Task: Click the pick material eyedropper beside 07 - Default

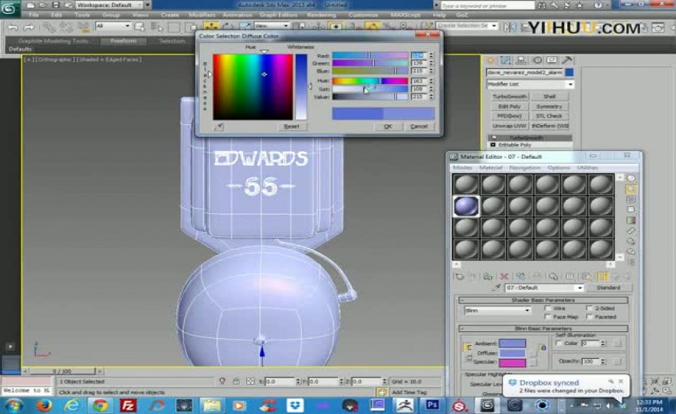Action: pyautogui.click(x=497, y=287)
